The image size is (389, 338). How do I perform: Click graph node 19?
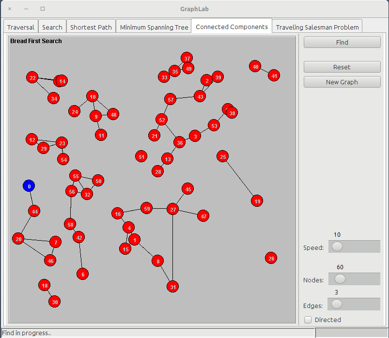pos(257,201)
